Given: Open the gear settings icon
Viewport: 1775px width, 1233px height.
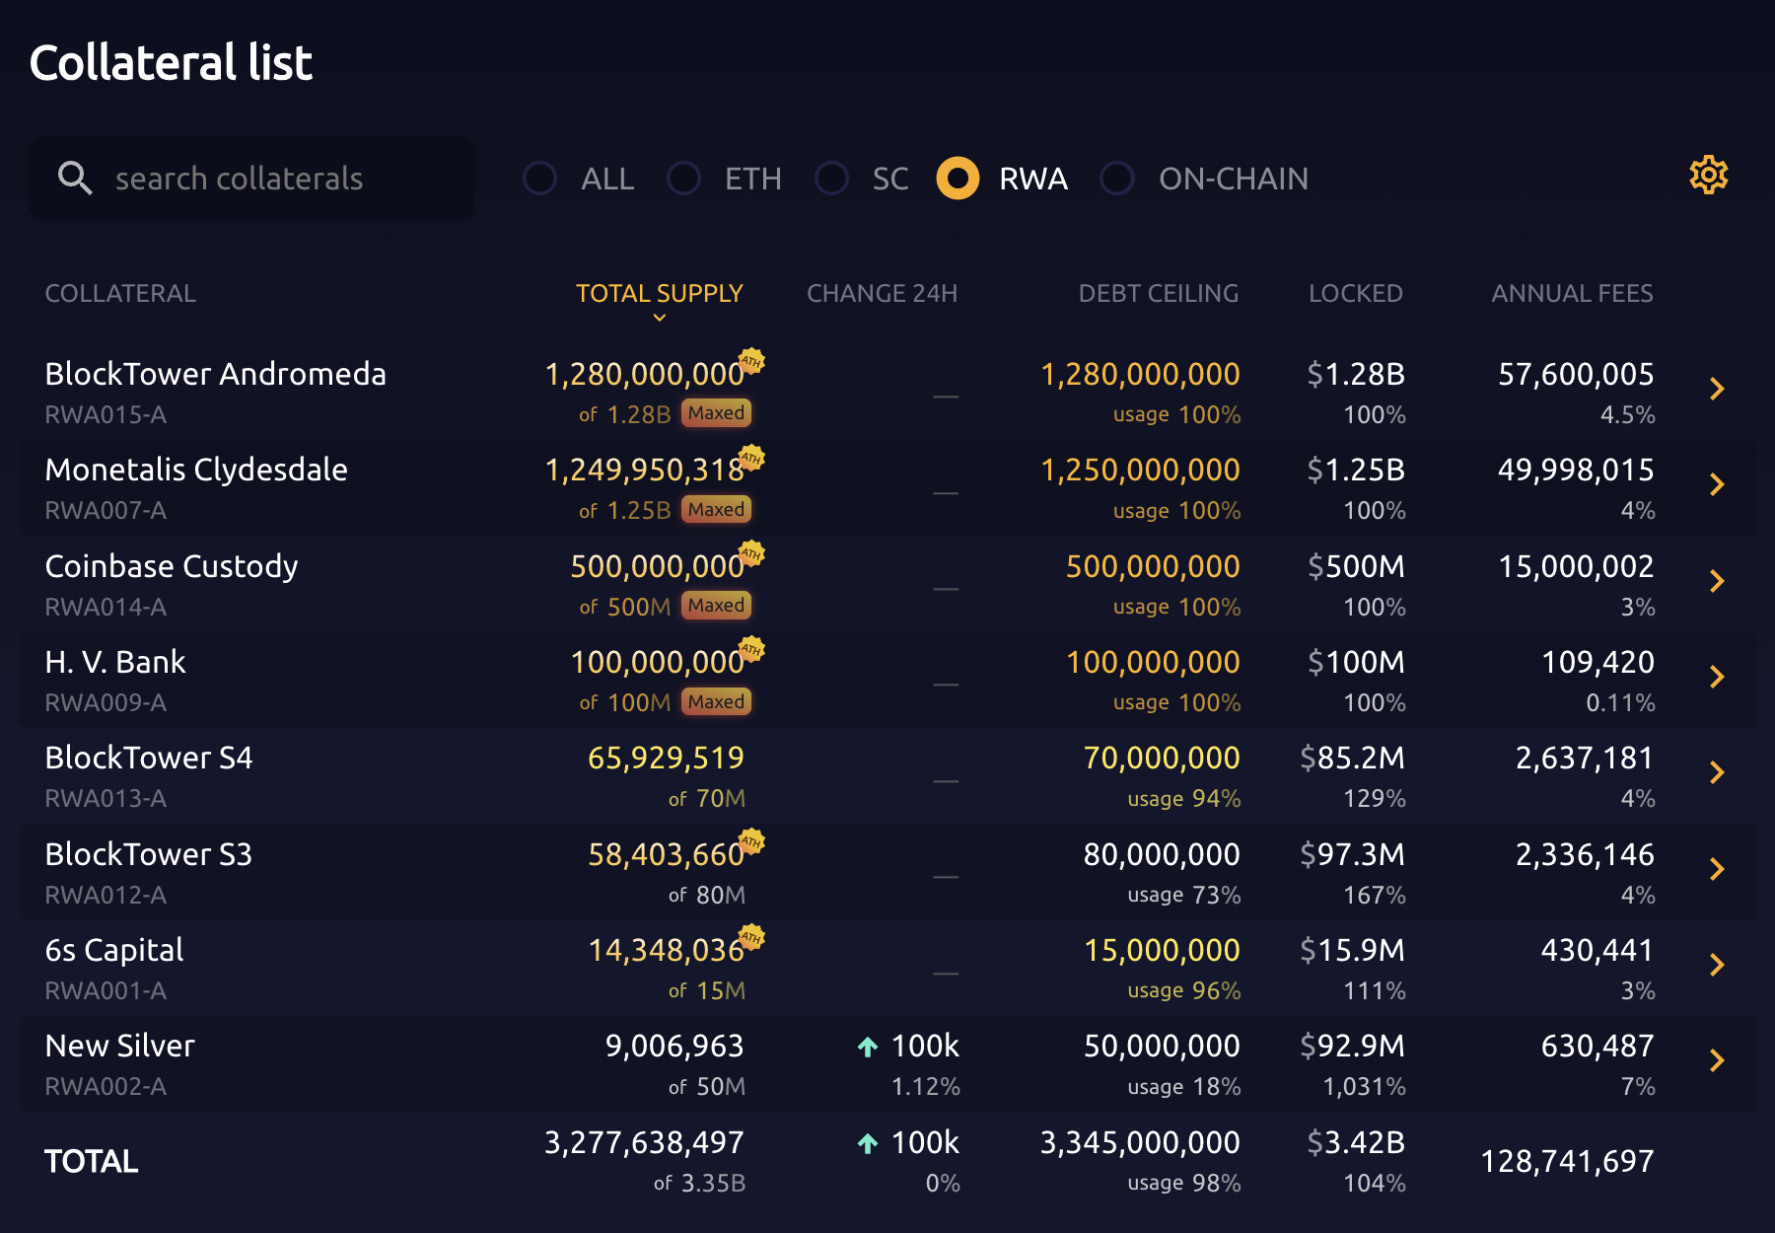Looking at the screenshot, I should tap(1708, 176).
